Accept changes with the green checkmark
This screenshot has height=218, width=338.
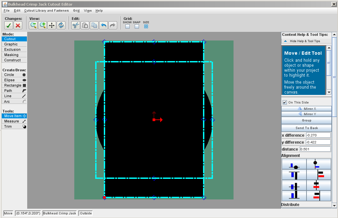(9, 25)
